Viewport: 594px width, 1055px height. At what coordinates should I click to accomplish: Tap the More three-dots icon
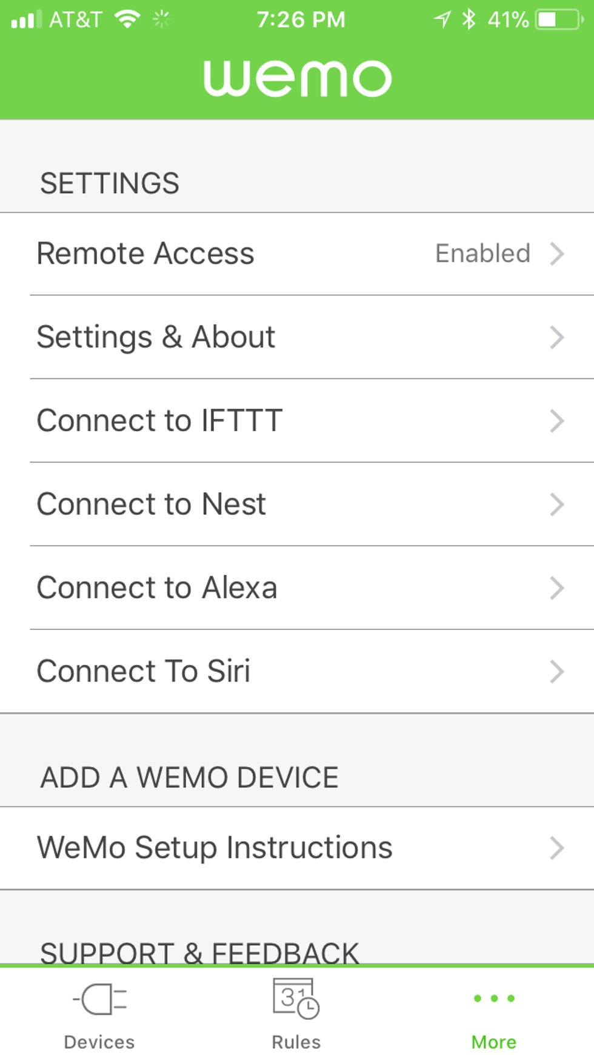coord(494,998)
